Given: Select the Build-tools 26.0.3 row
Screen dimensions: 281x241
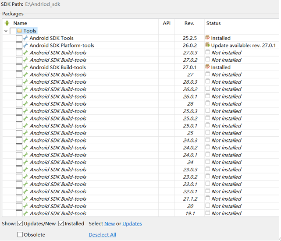Looking at the screenshot, I should coord(58,82).
